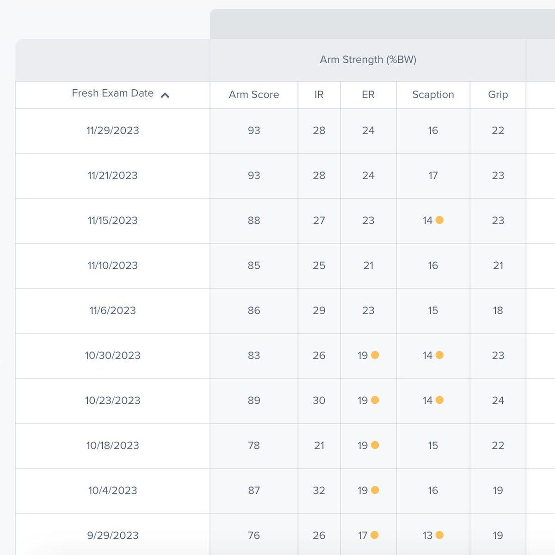Click the yellow flag on Scaption 10/30/2023
Viewport: 555px width, 555px height.
pos(439,355)
